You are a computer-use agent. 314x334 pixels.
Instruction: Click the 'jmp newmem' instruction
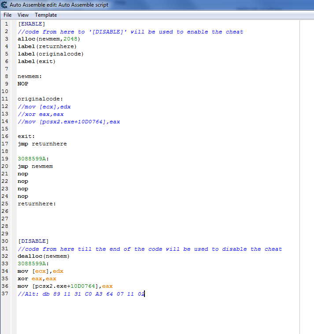coord(35,166)
